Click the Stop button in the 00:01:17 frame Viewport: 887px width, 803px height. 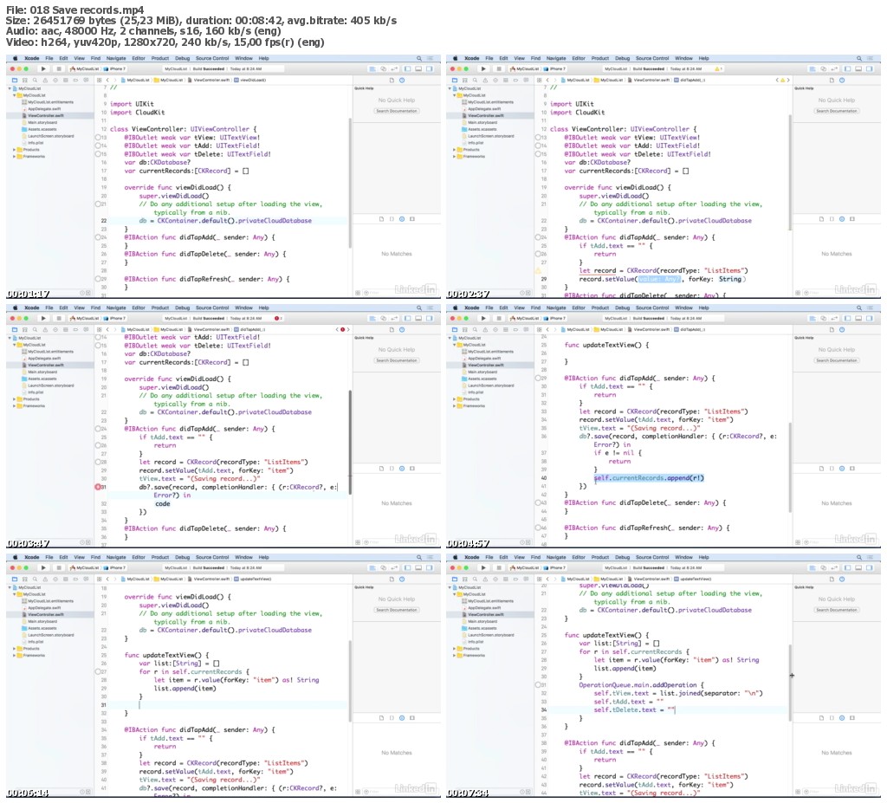click(59, 69)
